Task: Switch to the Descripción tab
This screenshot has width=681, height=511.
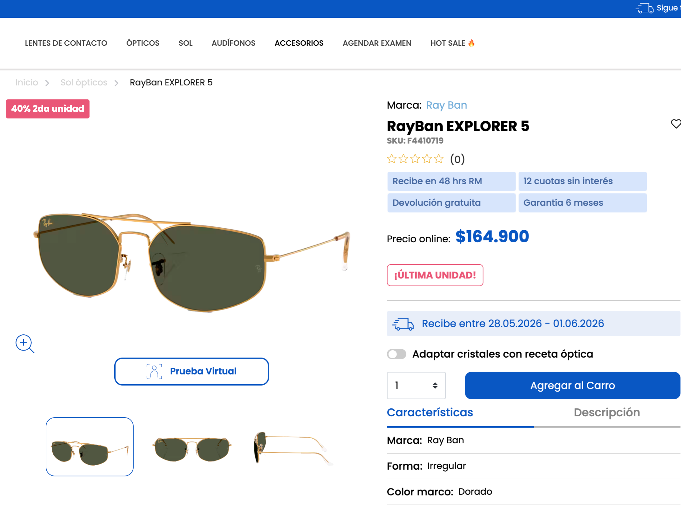Action: (607, 412)
